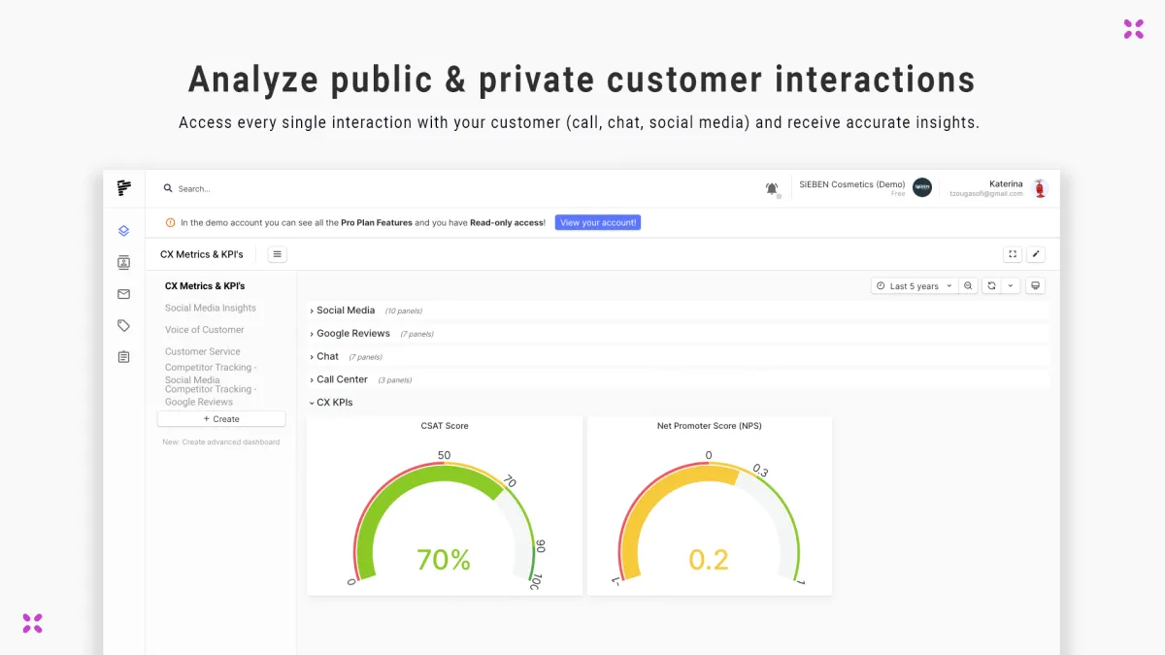Open the Last 5 years time picker

(x=915, y=286)
